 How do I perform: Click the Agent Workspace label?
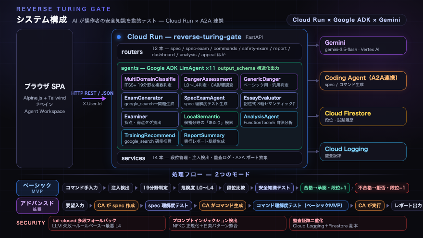[x=45, y=111]
